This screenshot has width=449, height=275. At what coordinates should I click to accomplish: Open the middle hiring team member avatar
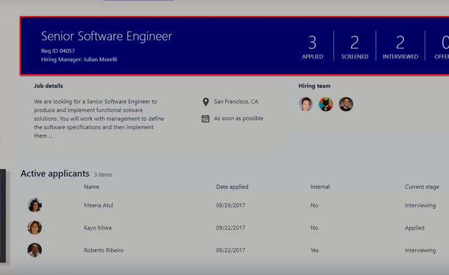click(326, 104)
